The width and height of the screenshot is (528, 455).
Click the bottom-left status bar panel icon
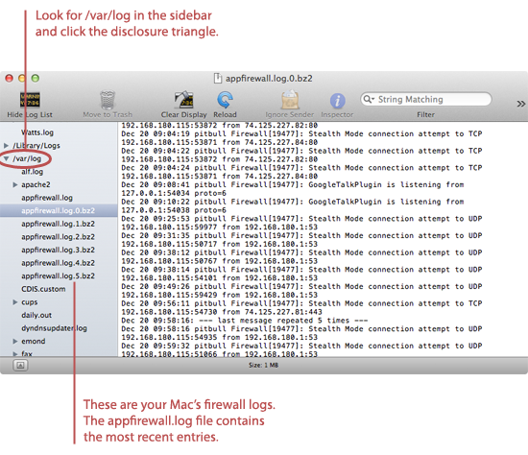[x=20, y=365]
